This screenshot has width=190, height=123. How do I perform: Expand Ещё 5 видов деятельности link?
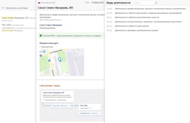(x=50, y=20)
